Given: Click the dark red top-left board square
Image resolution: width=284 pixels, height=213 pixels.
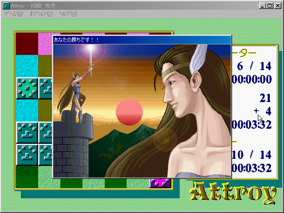Looking at the screenshot, I should coord(27,44).
